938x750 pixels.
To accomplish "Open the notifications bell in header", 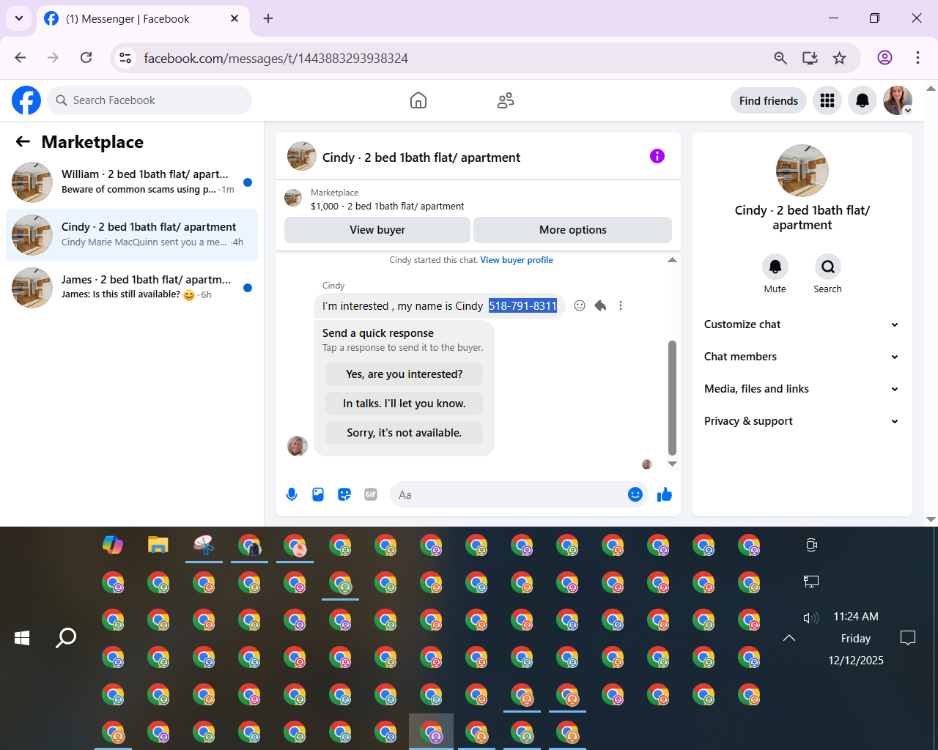I will (863, 100).
